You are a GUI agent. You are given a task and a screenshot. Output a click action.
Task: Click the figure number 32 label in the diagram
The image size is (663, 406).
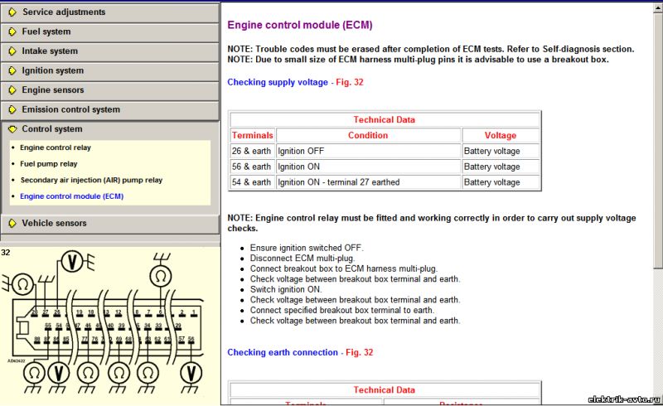point(6,253)
